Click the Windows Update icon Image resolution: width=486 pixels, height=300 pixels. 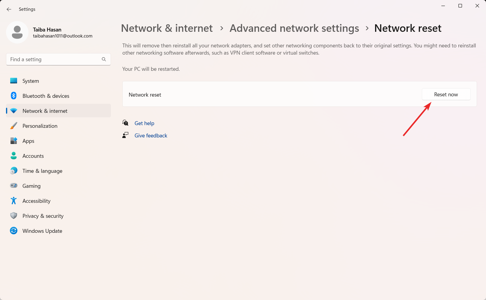[14, 231]
